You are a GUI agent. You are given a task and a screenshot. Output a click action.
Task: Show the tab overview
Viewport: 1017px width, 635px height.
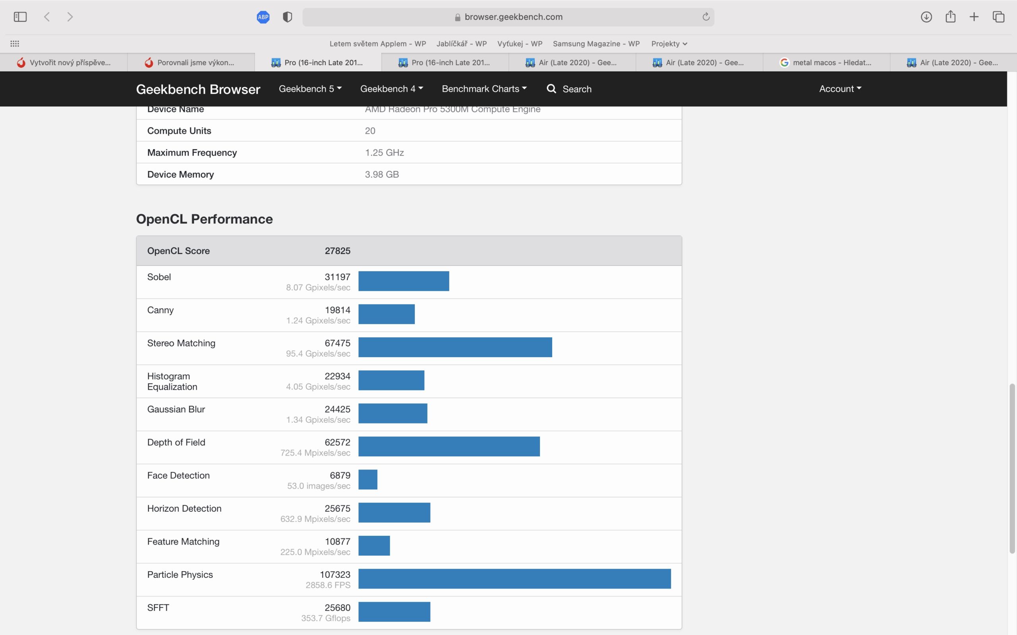(998, 17)
